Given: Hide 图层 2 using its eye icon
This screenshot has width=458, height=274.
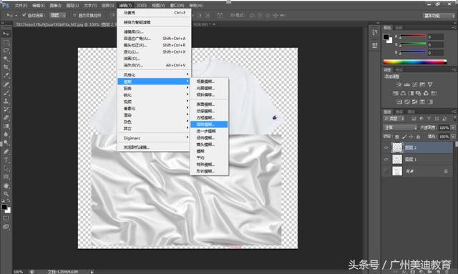Looking at the screenshot, I should pos(386,147).
